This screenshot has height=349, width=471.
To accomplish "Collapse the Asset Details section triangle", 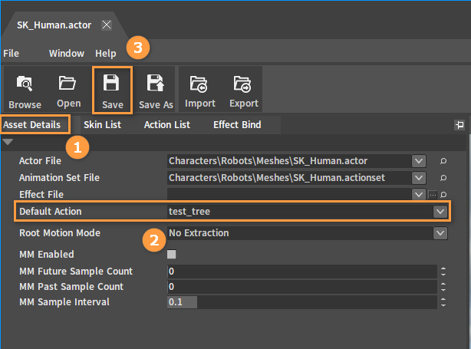I will [x=8, y=142].
